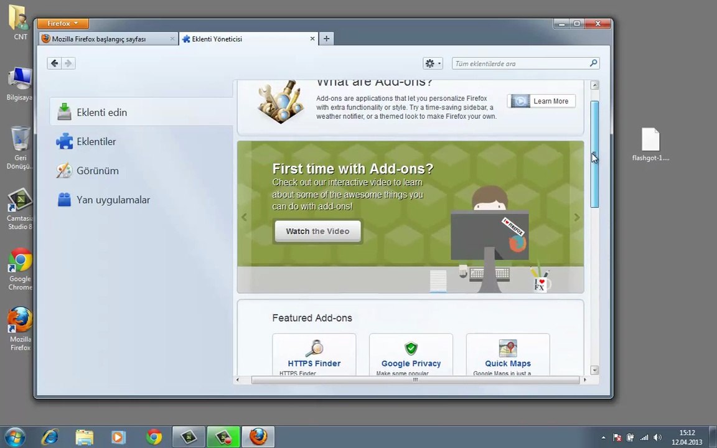Close the Eklenti Yöneticisi tab

(312, 39)
